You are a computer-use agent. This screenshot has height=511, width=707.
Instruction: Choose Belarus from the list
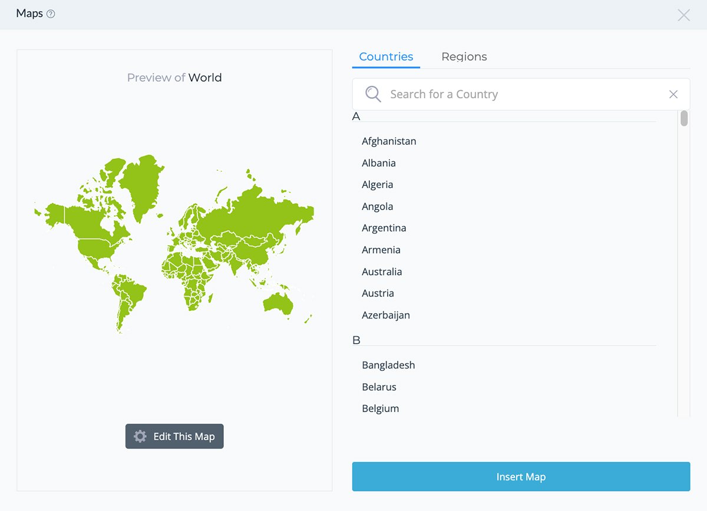[x=379, y=387]
